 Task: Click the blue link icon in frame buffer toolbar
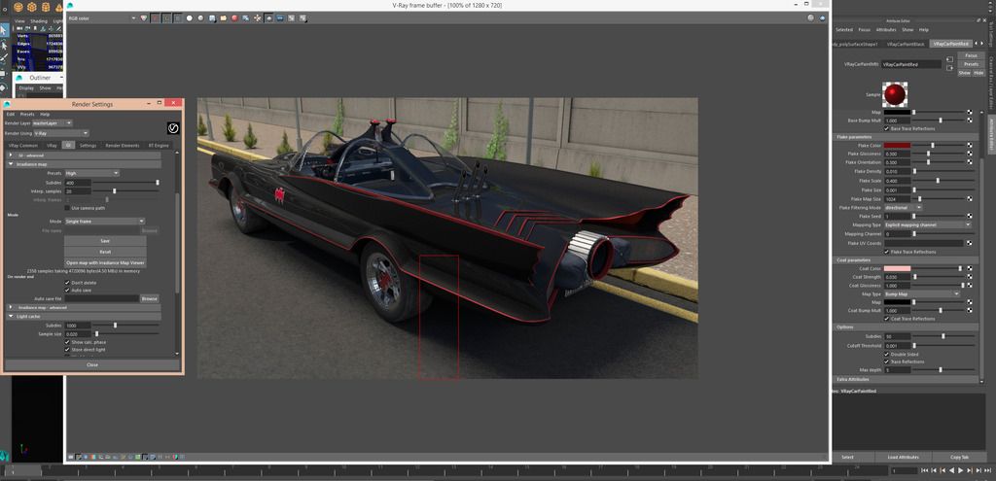[x=279, y=18]
